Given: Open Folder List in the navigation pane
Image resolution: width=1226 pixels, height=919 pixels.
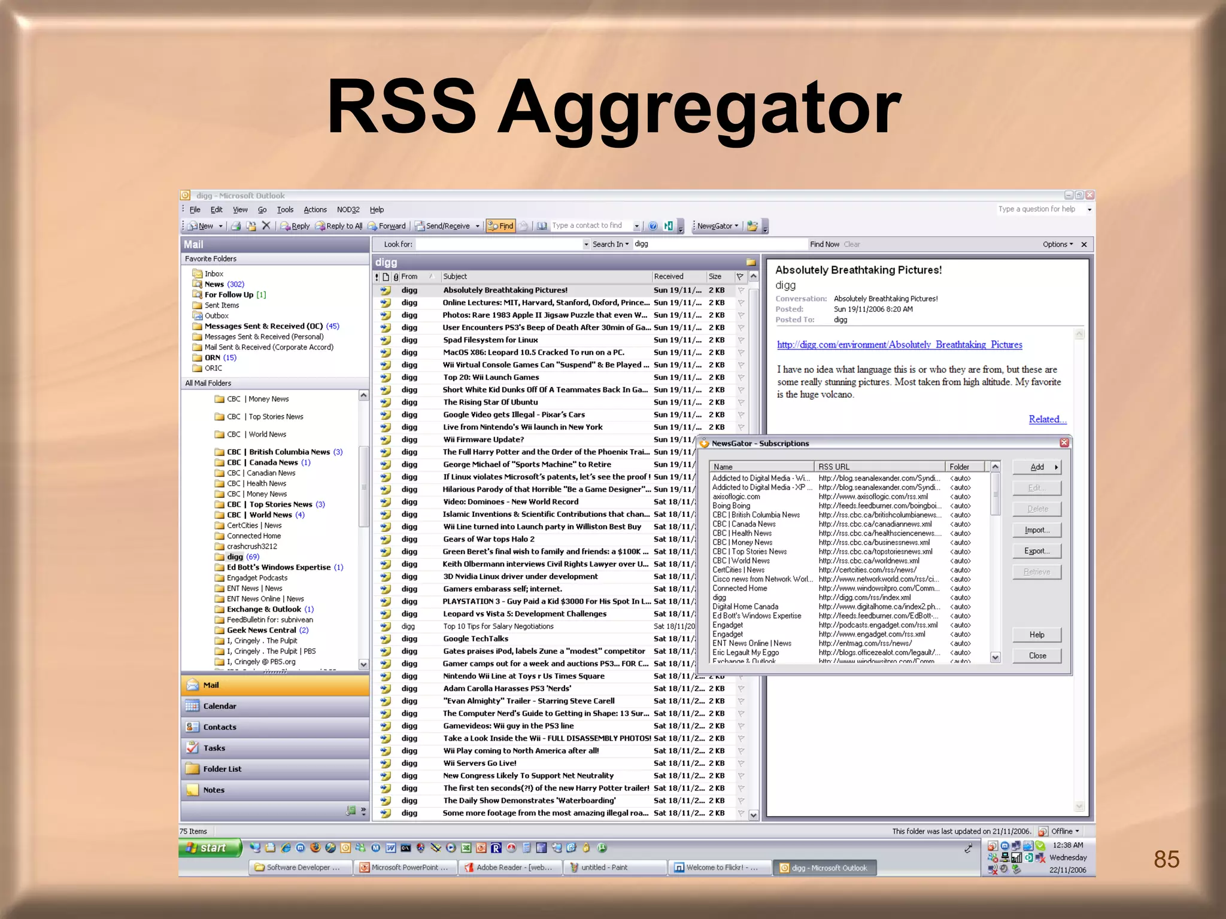Looking at the screenshot, I should (275, 769).
